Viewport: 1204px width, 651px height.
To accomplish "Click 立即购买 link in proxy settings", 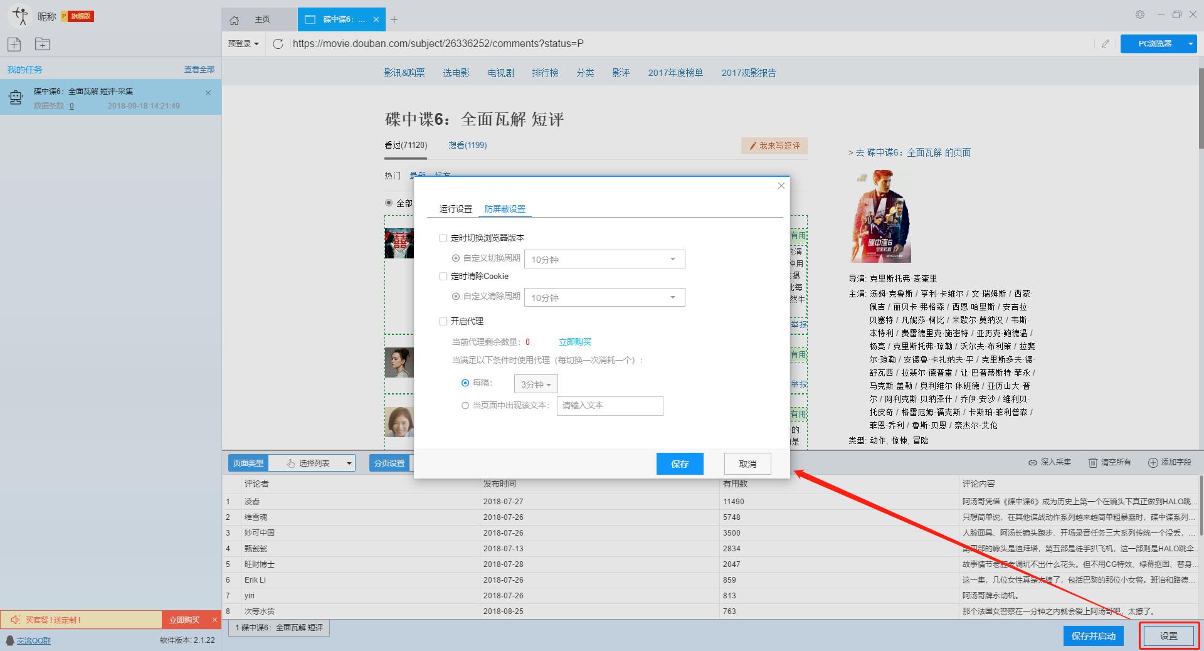I will coord(575,342).
